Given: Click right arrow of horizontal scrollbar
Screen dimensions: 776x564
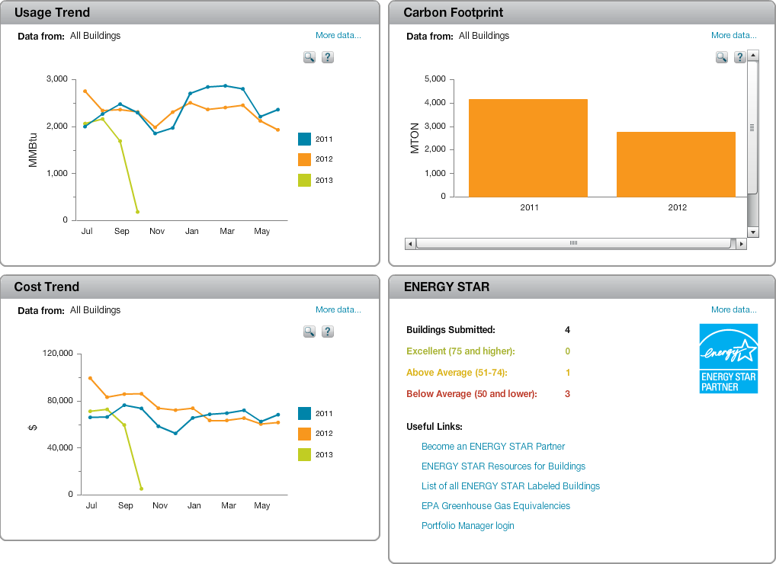Looking at the screenshot, I should pyautogui.click(x=741, y=243).
